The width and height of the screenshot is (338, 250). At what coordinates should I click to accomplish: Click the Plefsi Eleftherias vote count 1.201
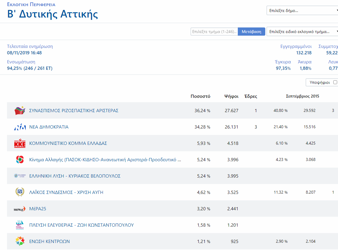(x=233, y=225)
